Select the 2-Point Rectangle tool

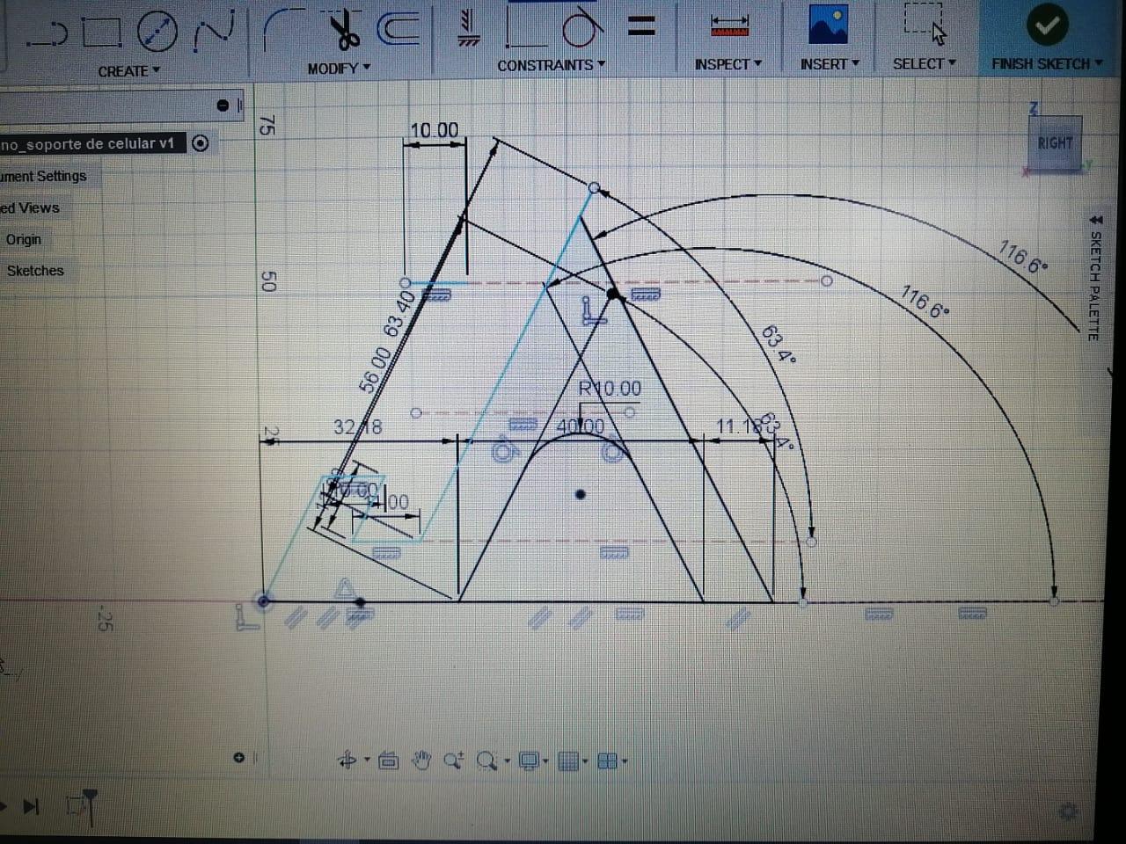pos(101,31)
